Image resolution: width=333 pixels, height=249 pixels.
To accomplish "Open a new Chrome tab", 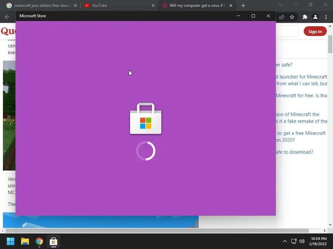I will pos(243,6).
